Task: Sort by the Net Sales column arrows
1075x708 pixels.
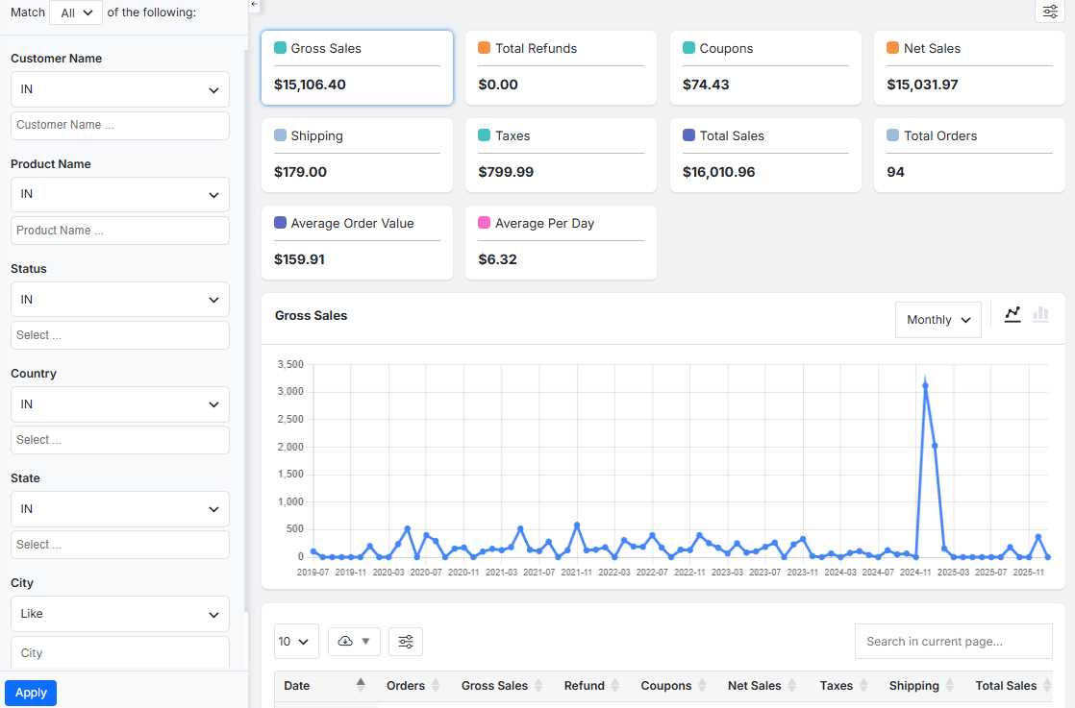Action: (x=792, y=685)
